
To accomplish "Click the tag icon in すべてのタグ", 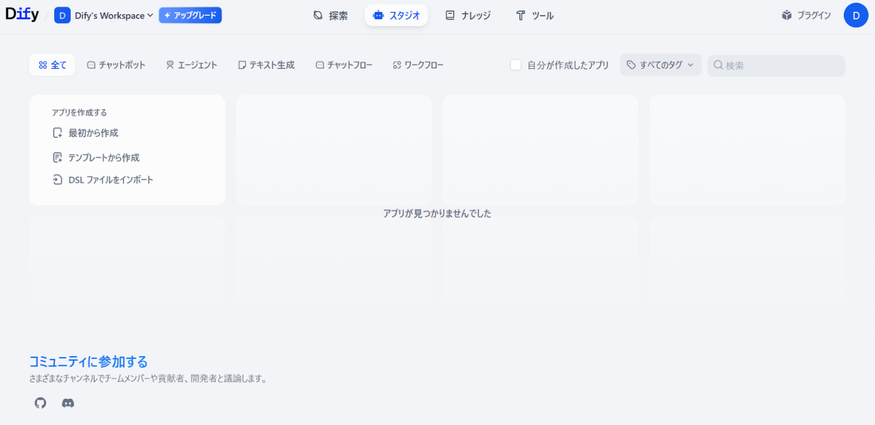I will tap(631, 65).
